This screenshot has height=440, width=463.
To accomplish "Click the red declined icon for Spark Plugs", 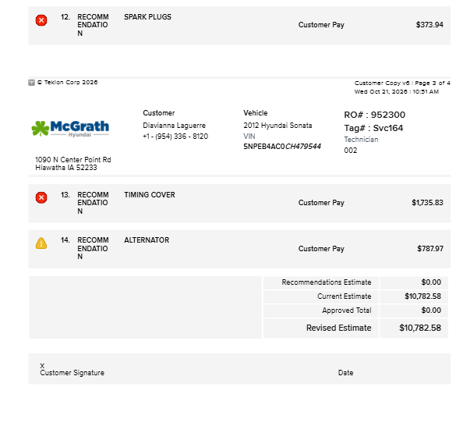I will pyautogui.click(x=41, y=20).
